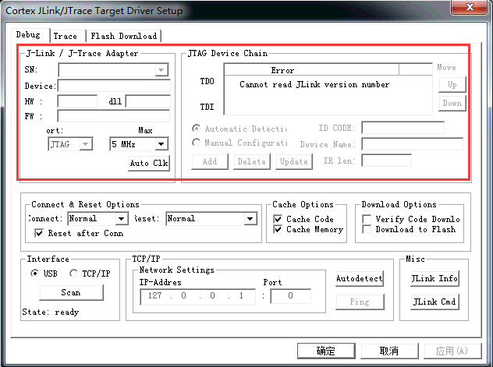Confirm with the 确定 button
493x367 pixels.
326,351
